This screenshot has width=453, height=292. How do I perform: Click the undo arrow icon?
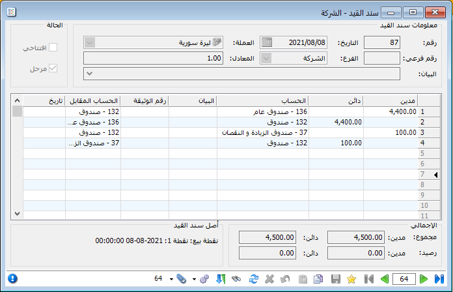tap(285, 279)
